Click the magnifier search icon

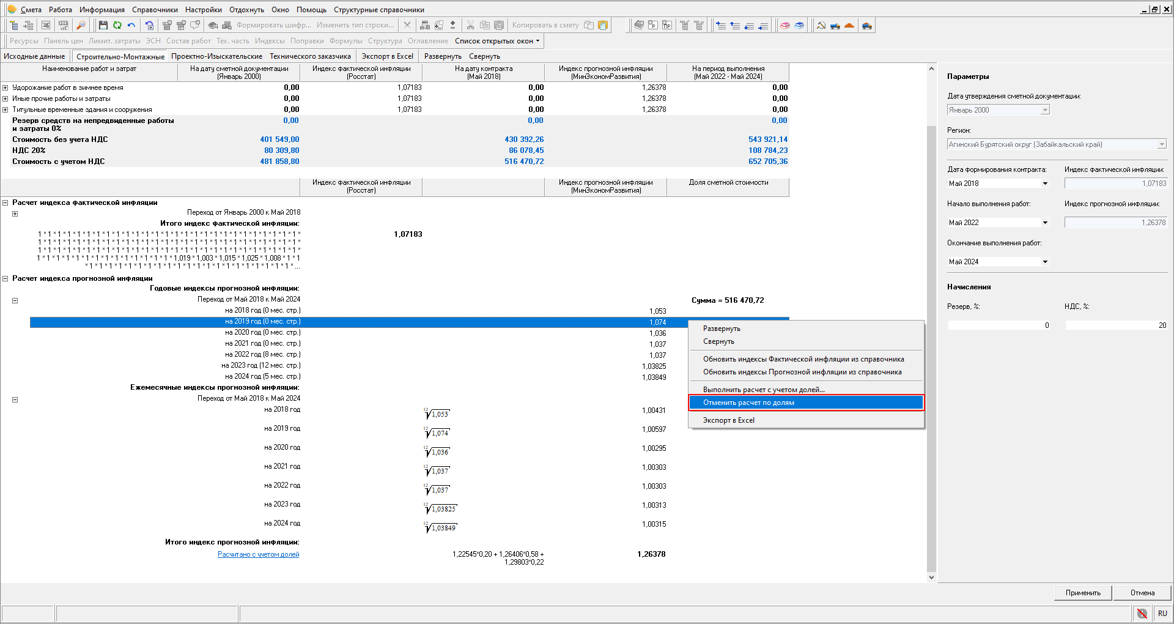(80, 25)
